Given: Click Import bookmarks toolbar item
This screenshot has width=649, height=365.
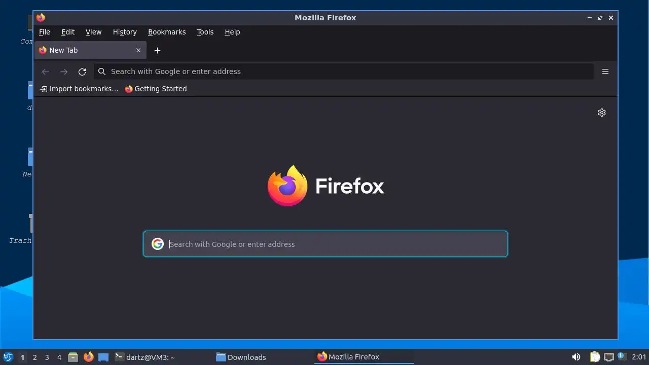Looking at the screenshot, I should pos(79,89).
